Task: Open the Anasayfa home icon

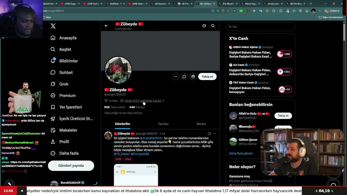Action: click(53, 38)
